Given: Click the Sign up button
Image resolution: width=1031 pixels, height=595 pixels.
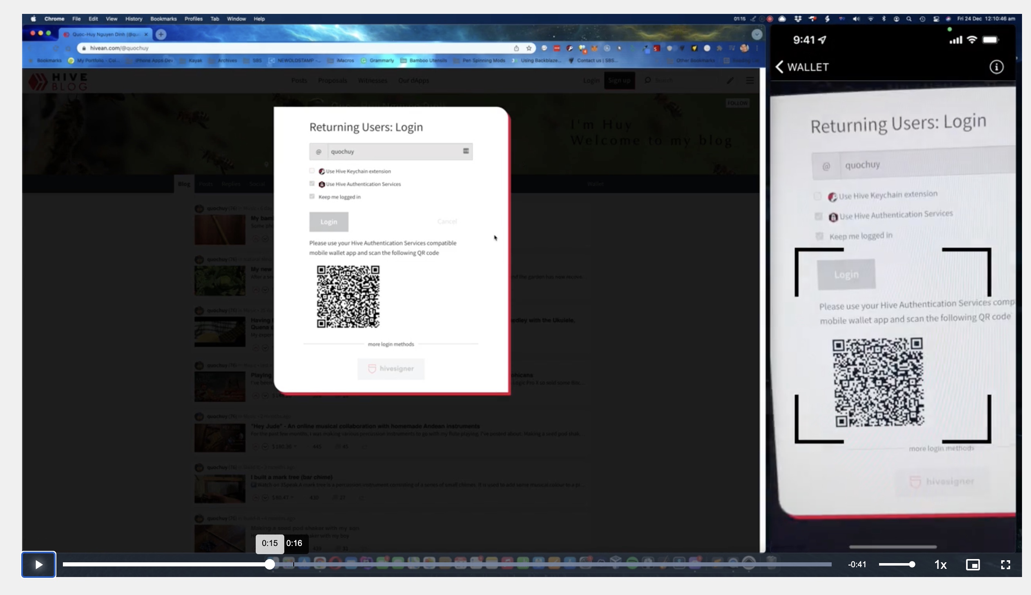Looking at the screenshot, I should (x=619, y=81).
